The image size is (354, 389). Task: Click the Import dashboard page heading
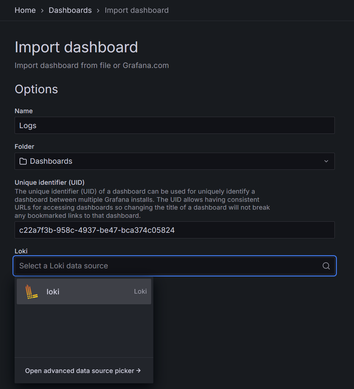[x=76, y=47]
